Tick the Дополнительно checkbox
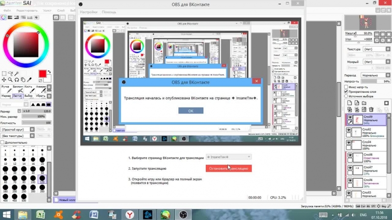 pyautogui.click(x=2, y=142)
